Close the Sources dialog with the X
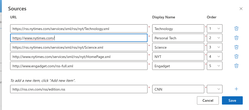This screenshot has width=249, height=110. tap(241, 9)
